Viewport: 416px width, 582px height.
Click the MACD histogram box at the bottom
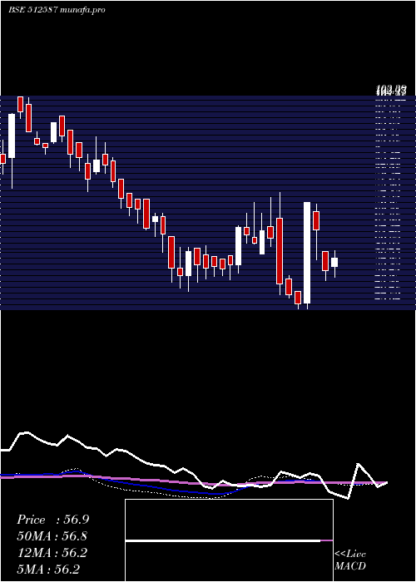229,540
